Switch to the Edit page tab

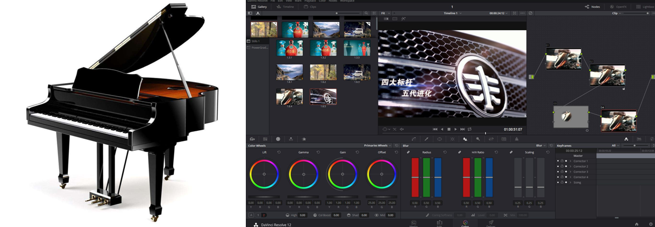(440, 223)
